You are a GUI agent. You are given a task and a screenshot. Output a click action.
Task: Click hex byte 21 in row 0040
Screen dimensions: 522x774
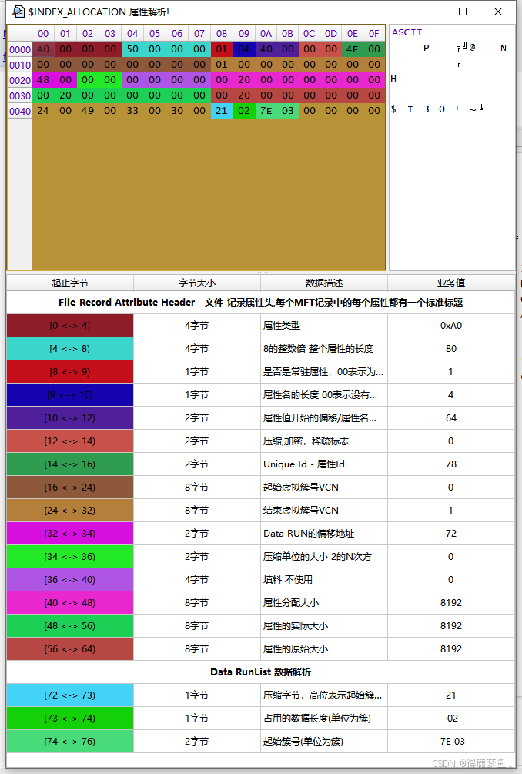pyautogui.click(x=222, y=111)
